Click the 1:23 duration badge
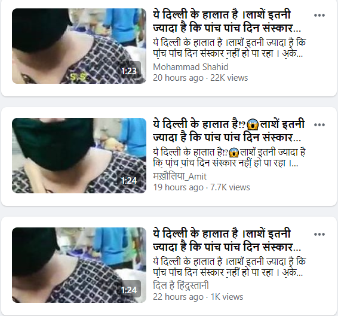This screenshot has height=316, width=338. click(x=129, y=71)
